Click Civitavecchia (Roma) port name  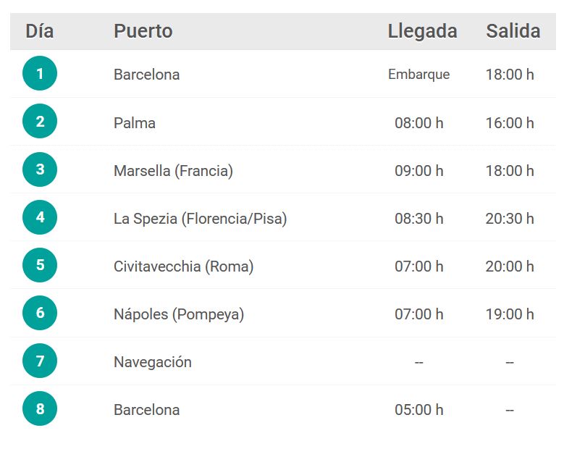pyautogui.click(x=184, y=267)
